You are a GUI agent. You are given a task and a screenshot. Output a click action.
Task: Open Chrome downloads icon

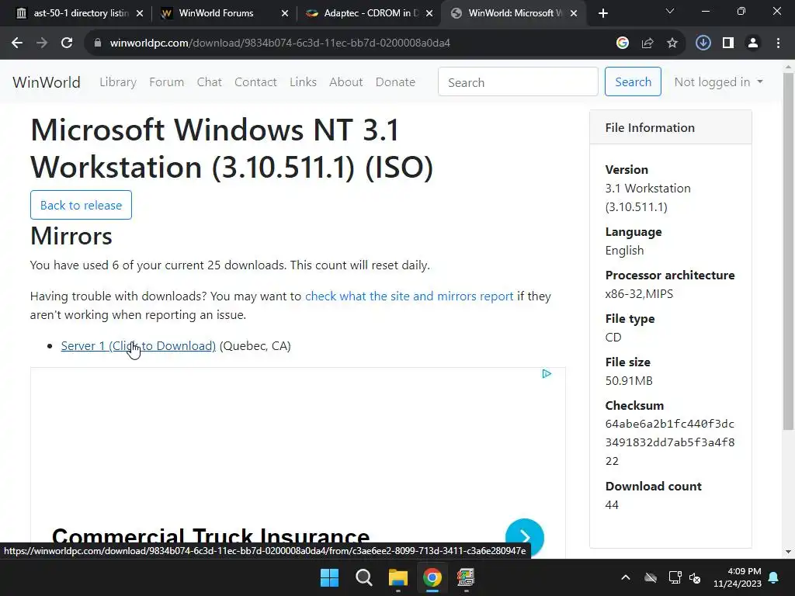pos(703,43)
